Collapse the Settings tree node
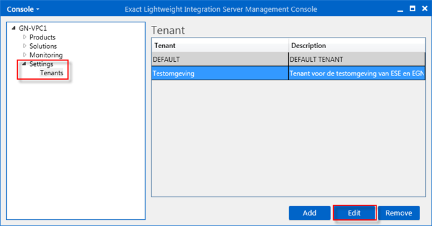The height and width of the screenshot is (226, 432). click(x=24, y=64)
